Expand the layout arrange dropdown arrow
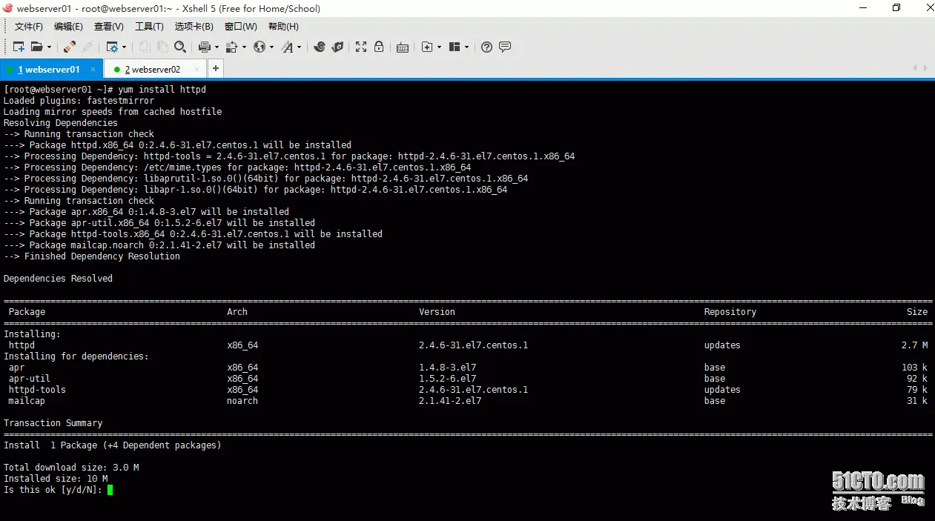 click(x=466, y=47)
